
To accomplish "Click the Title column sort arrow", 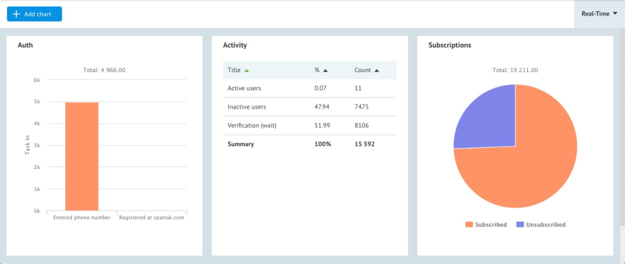I will point(247,70).
